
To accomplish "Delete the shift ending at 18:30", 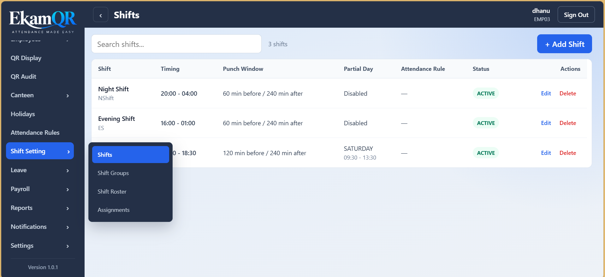I will [567, 153].
